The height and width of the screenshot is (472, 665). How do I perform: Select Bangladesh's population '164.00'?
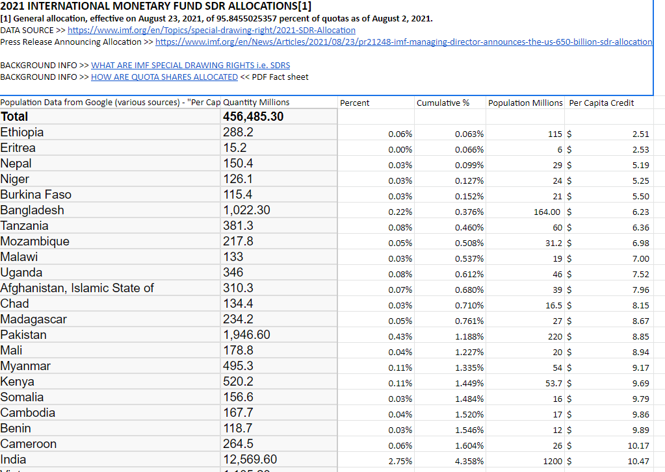[525, 212]
